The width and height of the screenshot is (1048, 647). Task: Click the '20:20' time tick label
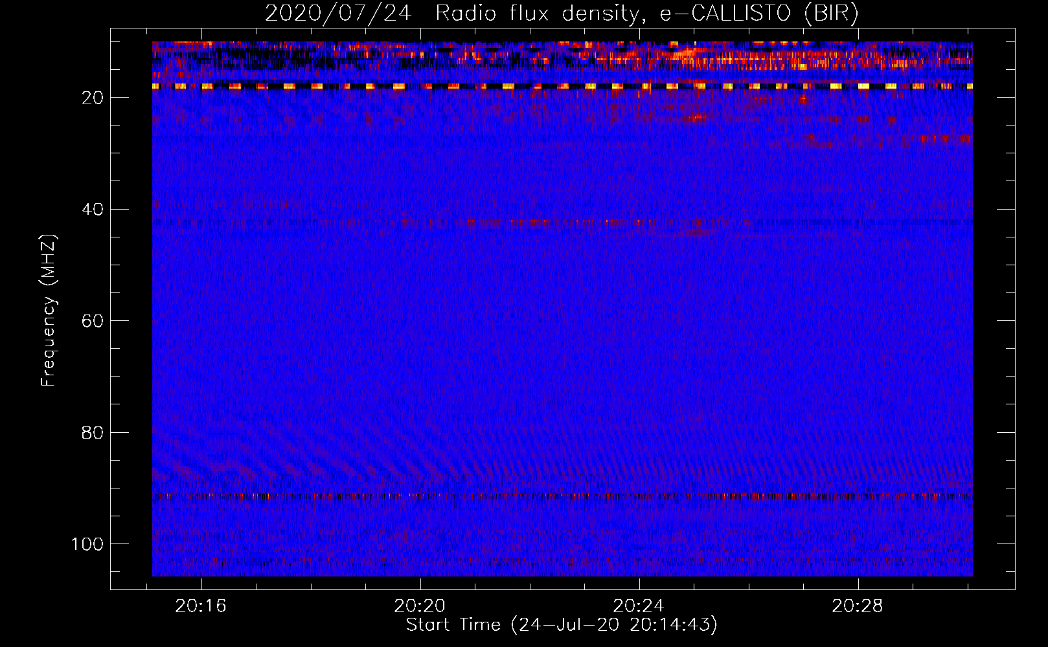pos(420,606)
